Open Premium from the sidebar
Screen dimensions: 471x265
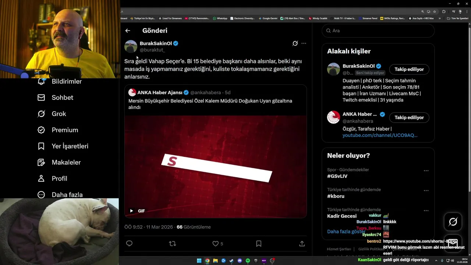(x=57, y=130)
